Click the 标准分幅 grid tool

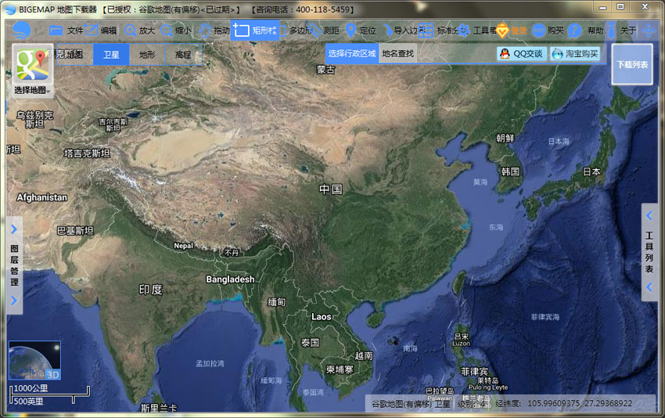pyautogui.click(x=437, y=31)
